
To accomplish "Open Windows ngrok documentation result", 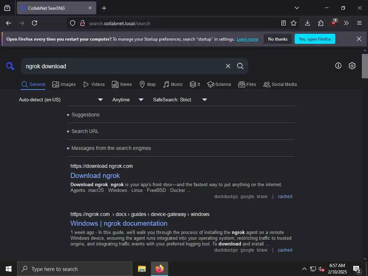I will (119, 224).
